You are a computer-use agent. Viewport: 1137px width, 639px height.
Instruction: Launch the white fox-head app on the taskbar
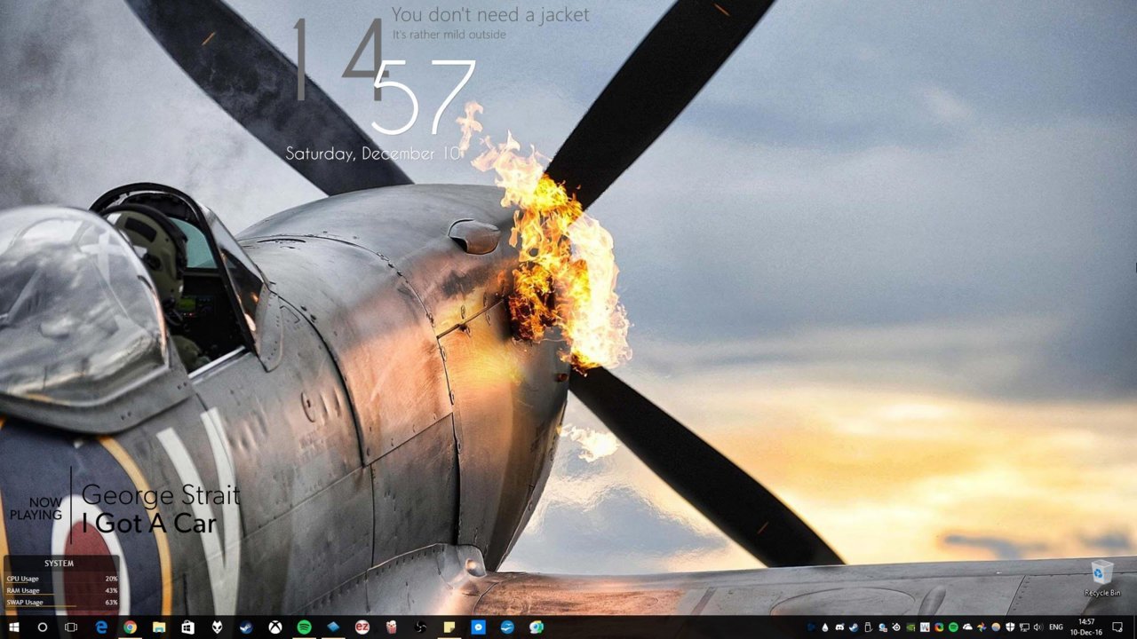point(217,627)
